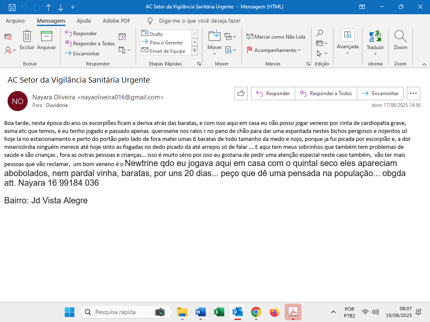This screenshot has height=322, width=430.
Task: Click Encaminhar button in message header
Action: 380,93
